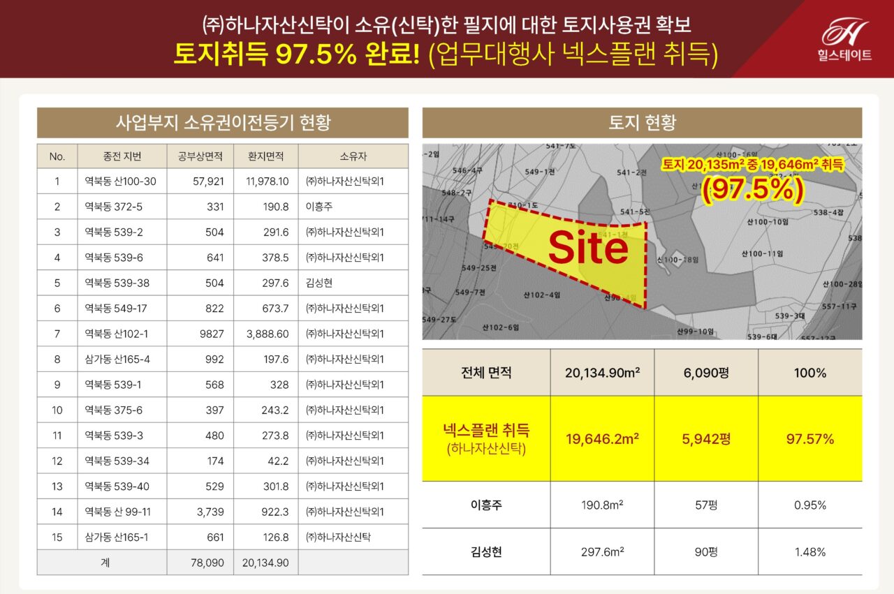
Task: Click the value '19,646.2m²'
Action: [603, 439]
